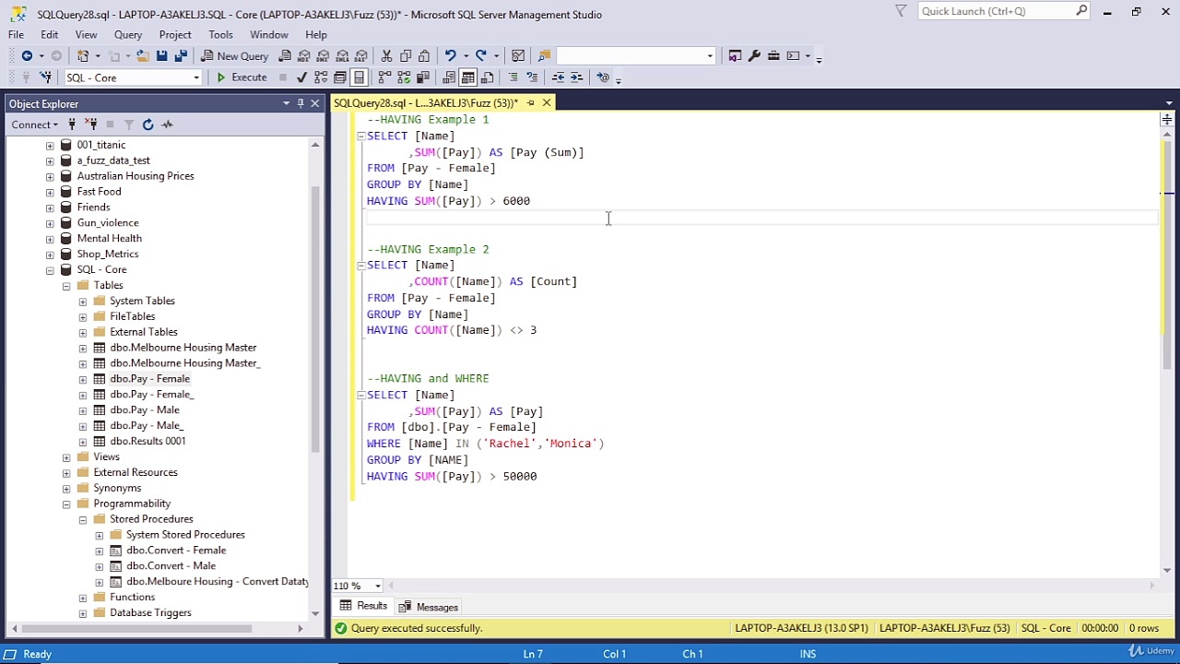Viewport: 1180px width, 664px height.
Task: Open the Properties window wrench icon
Action: [x=754, y=56]
